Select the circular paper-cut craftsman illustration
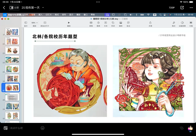 click(x=70, y=81)
